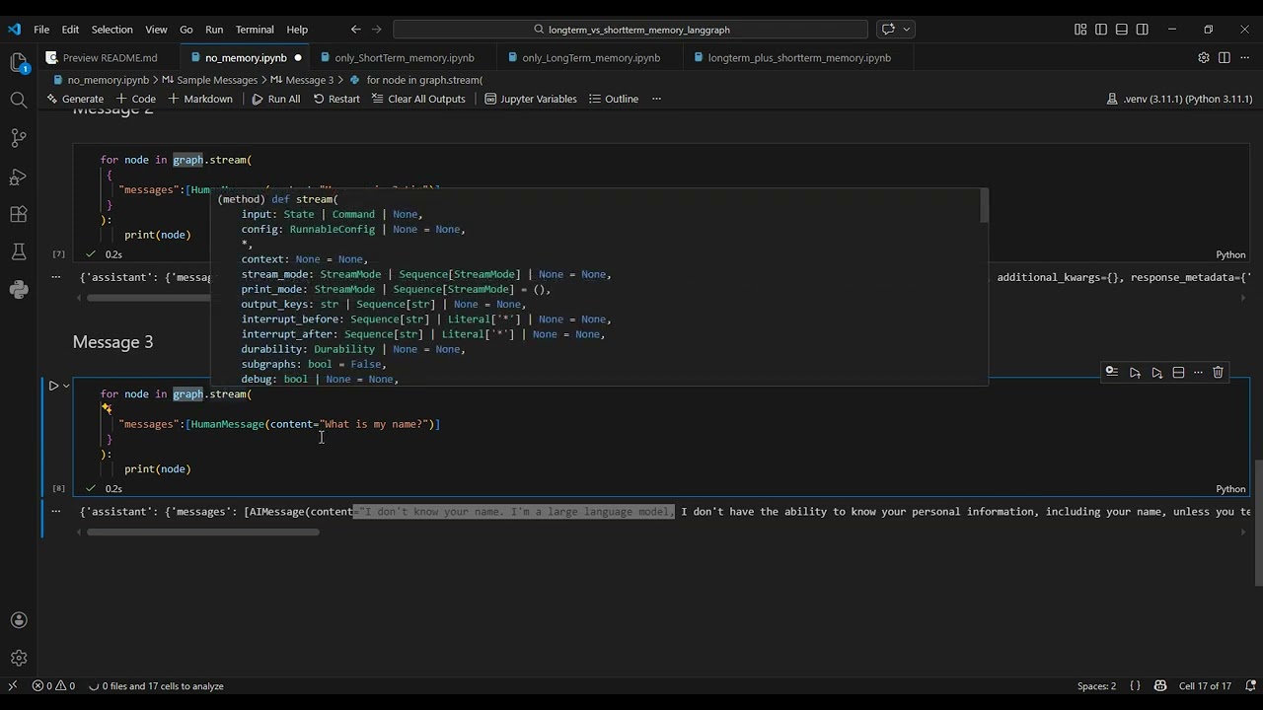The image size is (1263, 710).
Task: Change the Python language mode of Message 3 cell
Action: (x=1230, y=489)
